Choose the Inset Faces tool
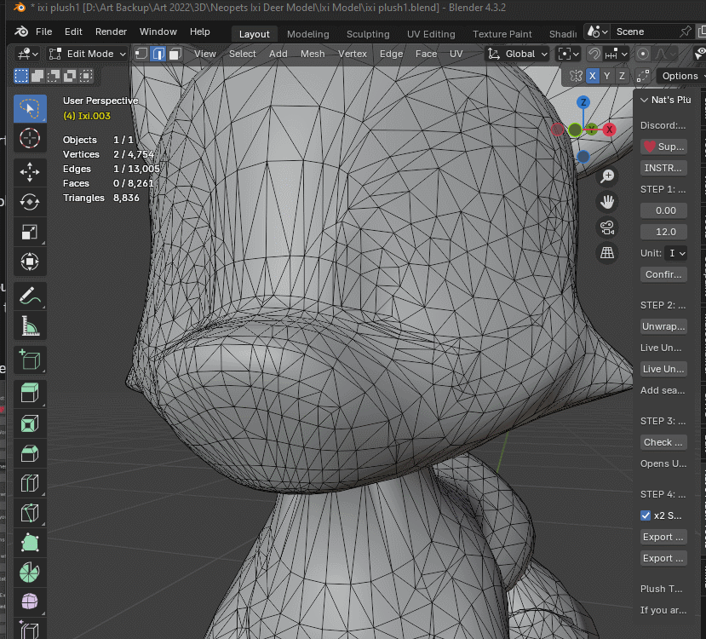This screenshot has width=706, height=639. coord(30,423)
